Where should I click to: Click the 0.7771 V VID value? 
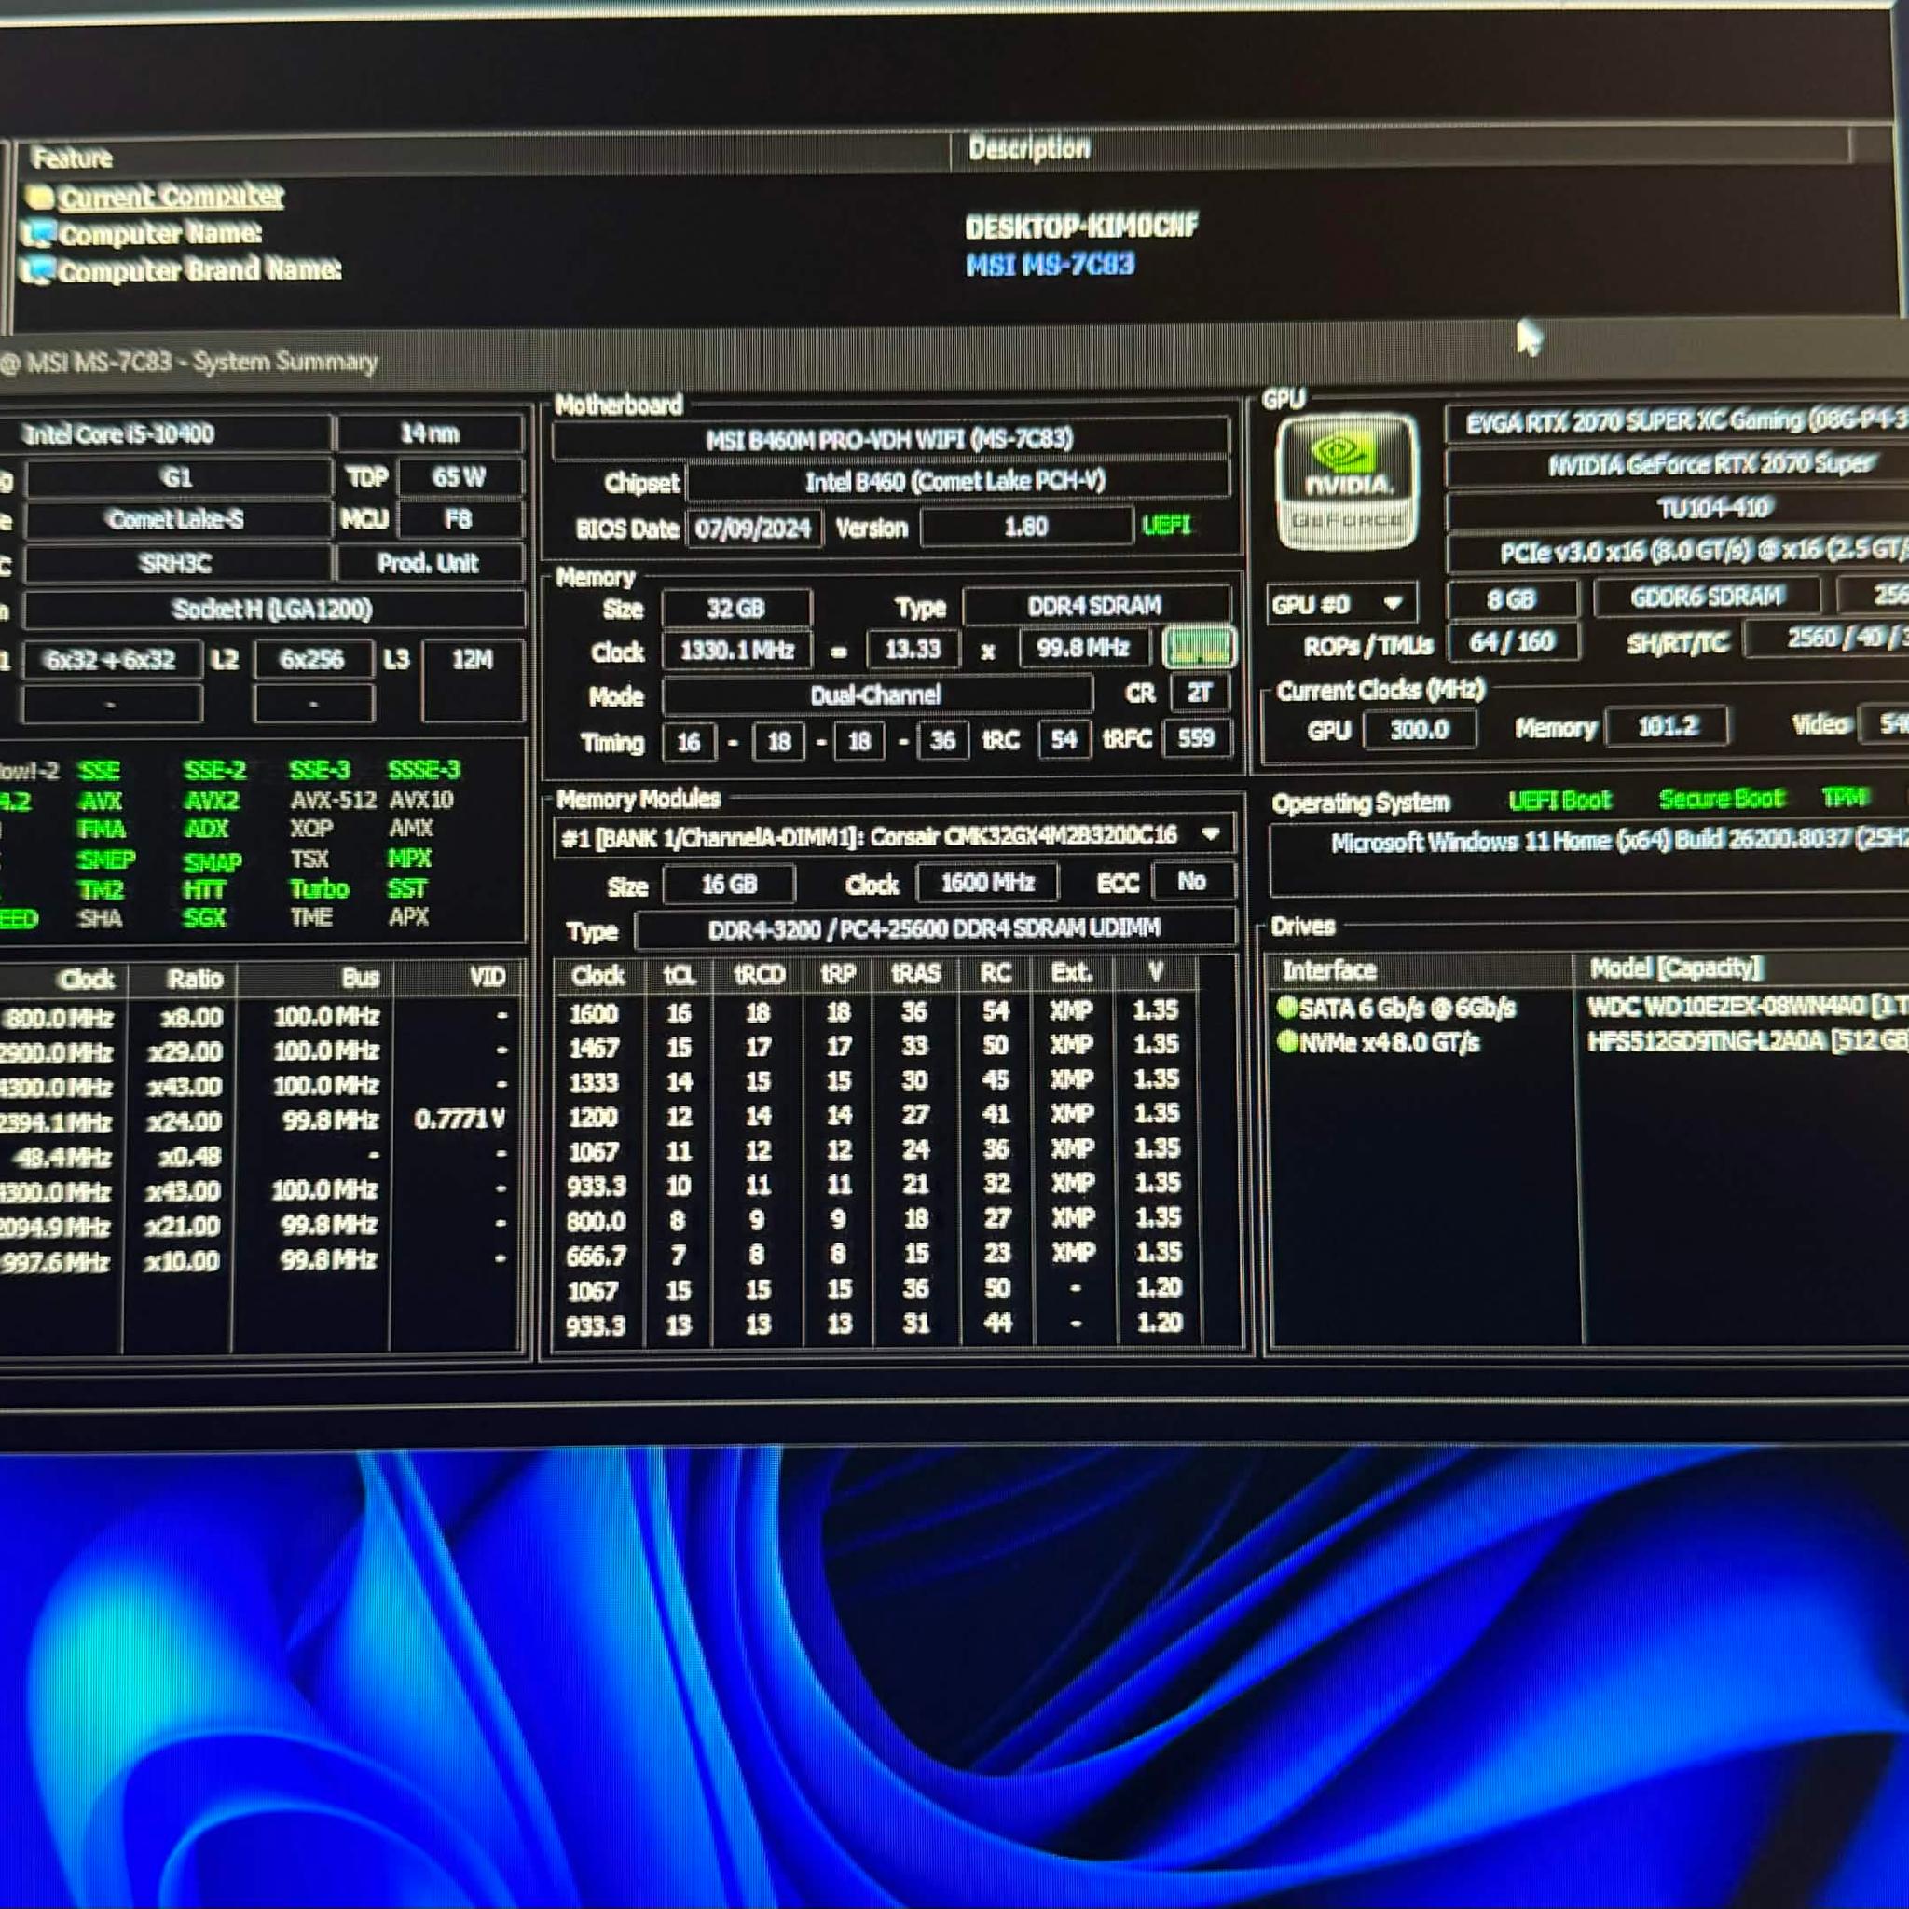pos(460,1119)
